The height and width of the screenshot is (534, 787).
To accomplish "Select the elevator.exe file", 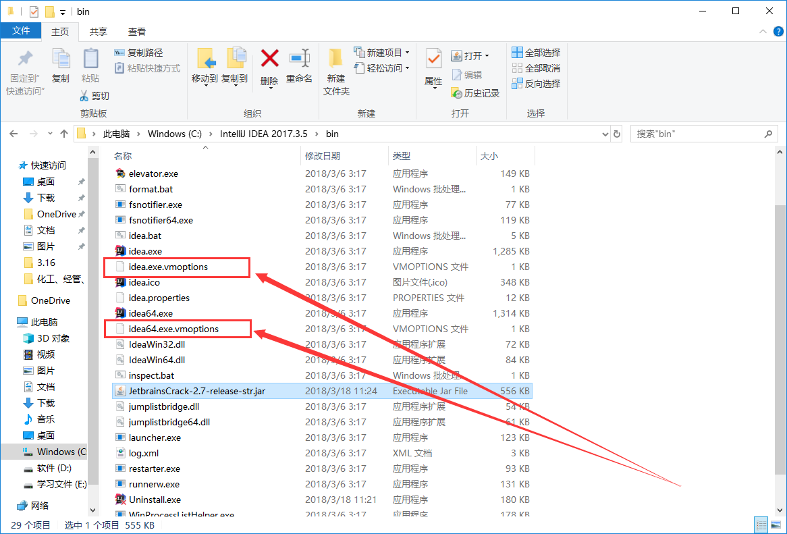I will click(154, 173).
